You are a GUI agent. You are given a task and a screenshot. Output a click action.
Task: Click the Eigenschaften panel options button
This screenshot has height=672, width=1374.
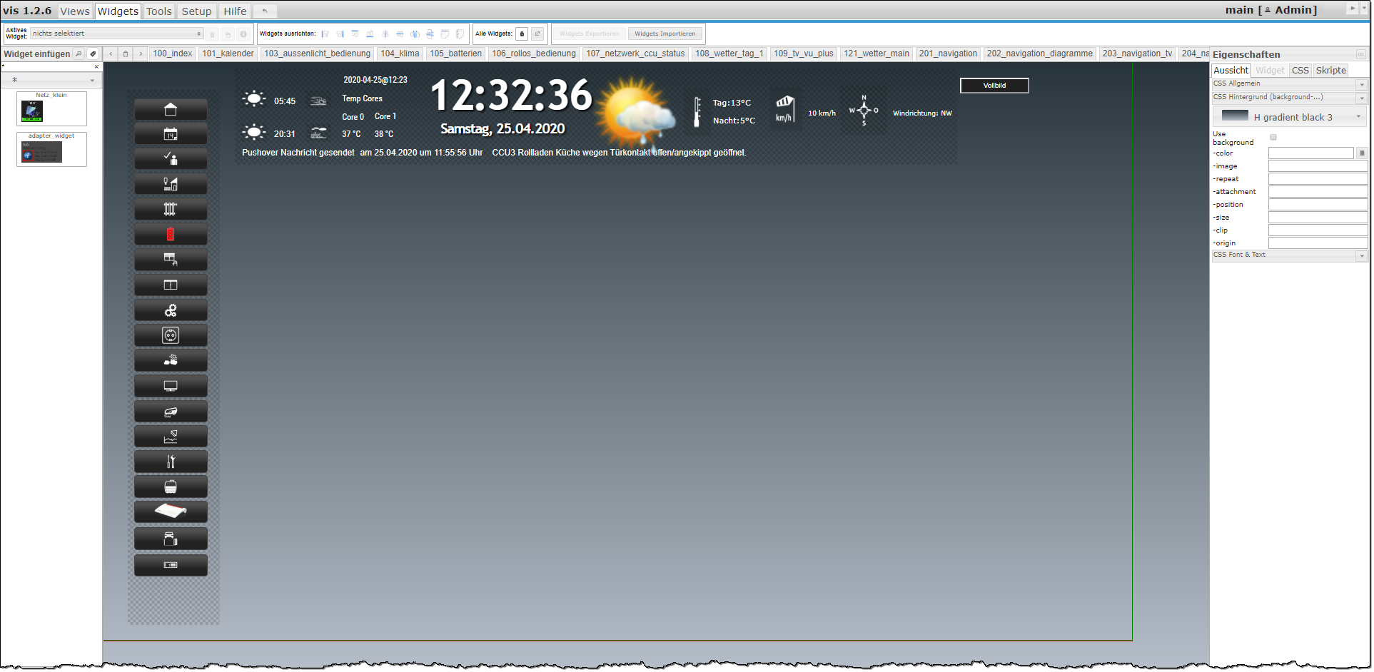tap(1360, 54)
